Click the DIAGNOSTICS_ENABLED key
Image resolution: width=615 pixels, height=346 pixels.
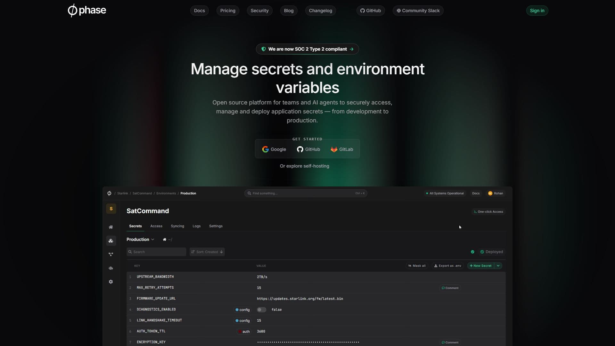pyautogui.click(x=156, y=309)
